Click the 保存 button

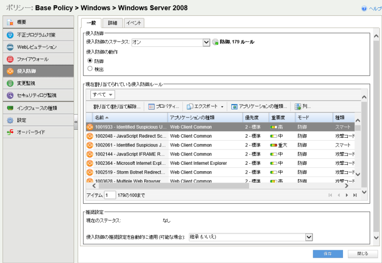tap(327, 254)
